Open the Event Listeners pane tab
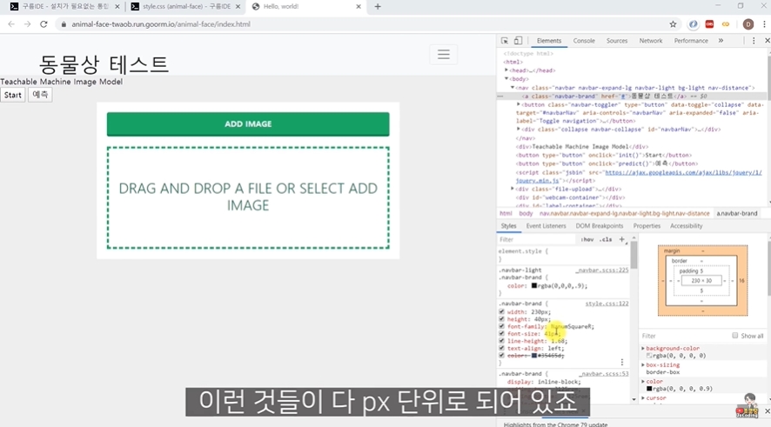The height and width of the screenshot is (427, 771). (x=546, y=226)
